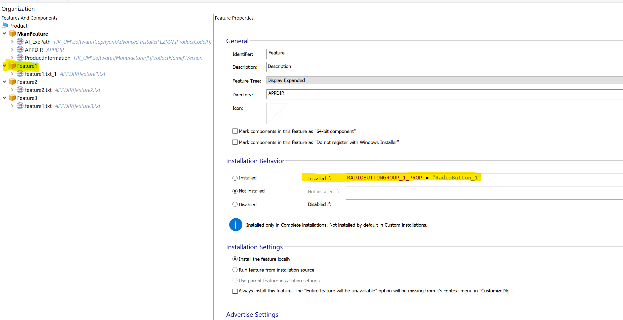Select the Not installed radio button
The height and width of the screenshot is (320, 623).
point(235,191)
